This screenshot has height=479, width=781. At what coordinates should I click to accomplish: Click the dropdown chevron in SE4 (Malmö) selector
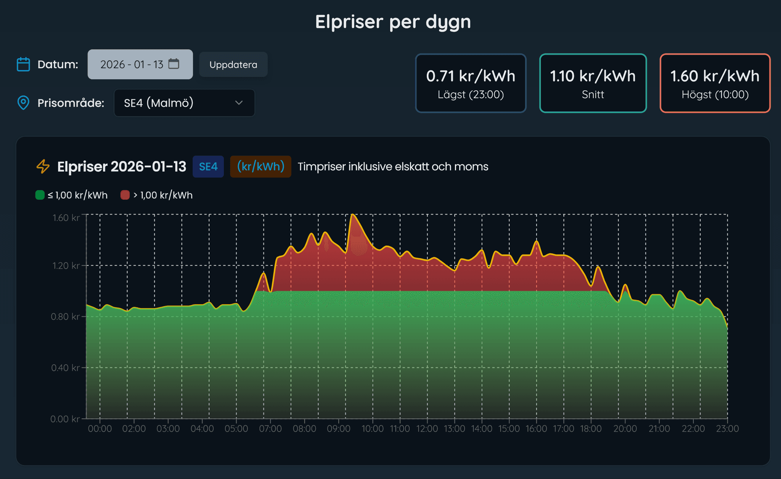click(x=239, y=103)
